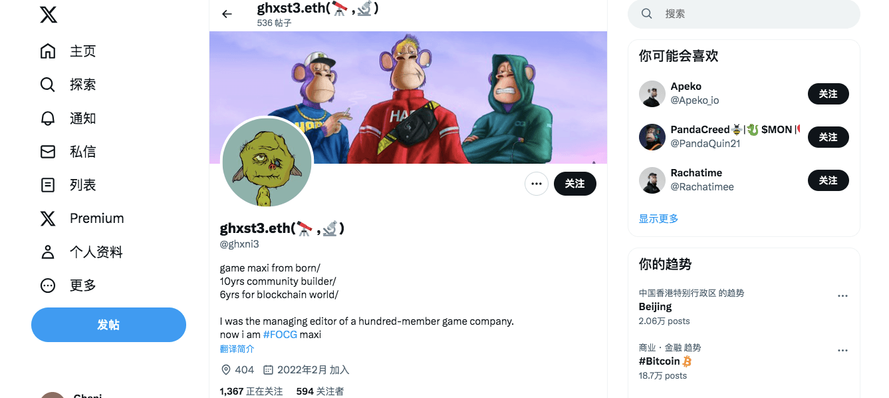Open the Home (主页) house icon
Screen dimensions: 889x398
tap(48, 51)
